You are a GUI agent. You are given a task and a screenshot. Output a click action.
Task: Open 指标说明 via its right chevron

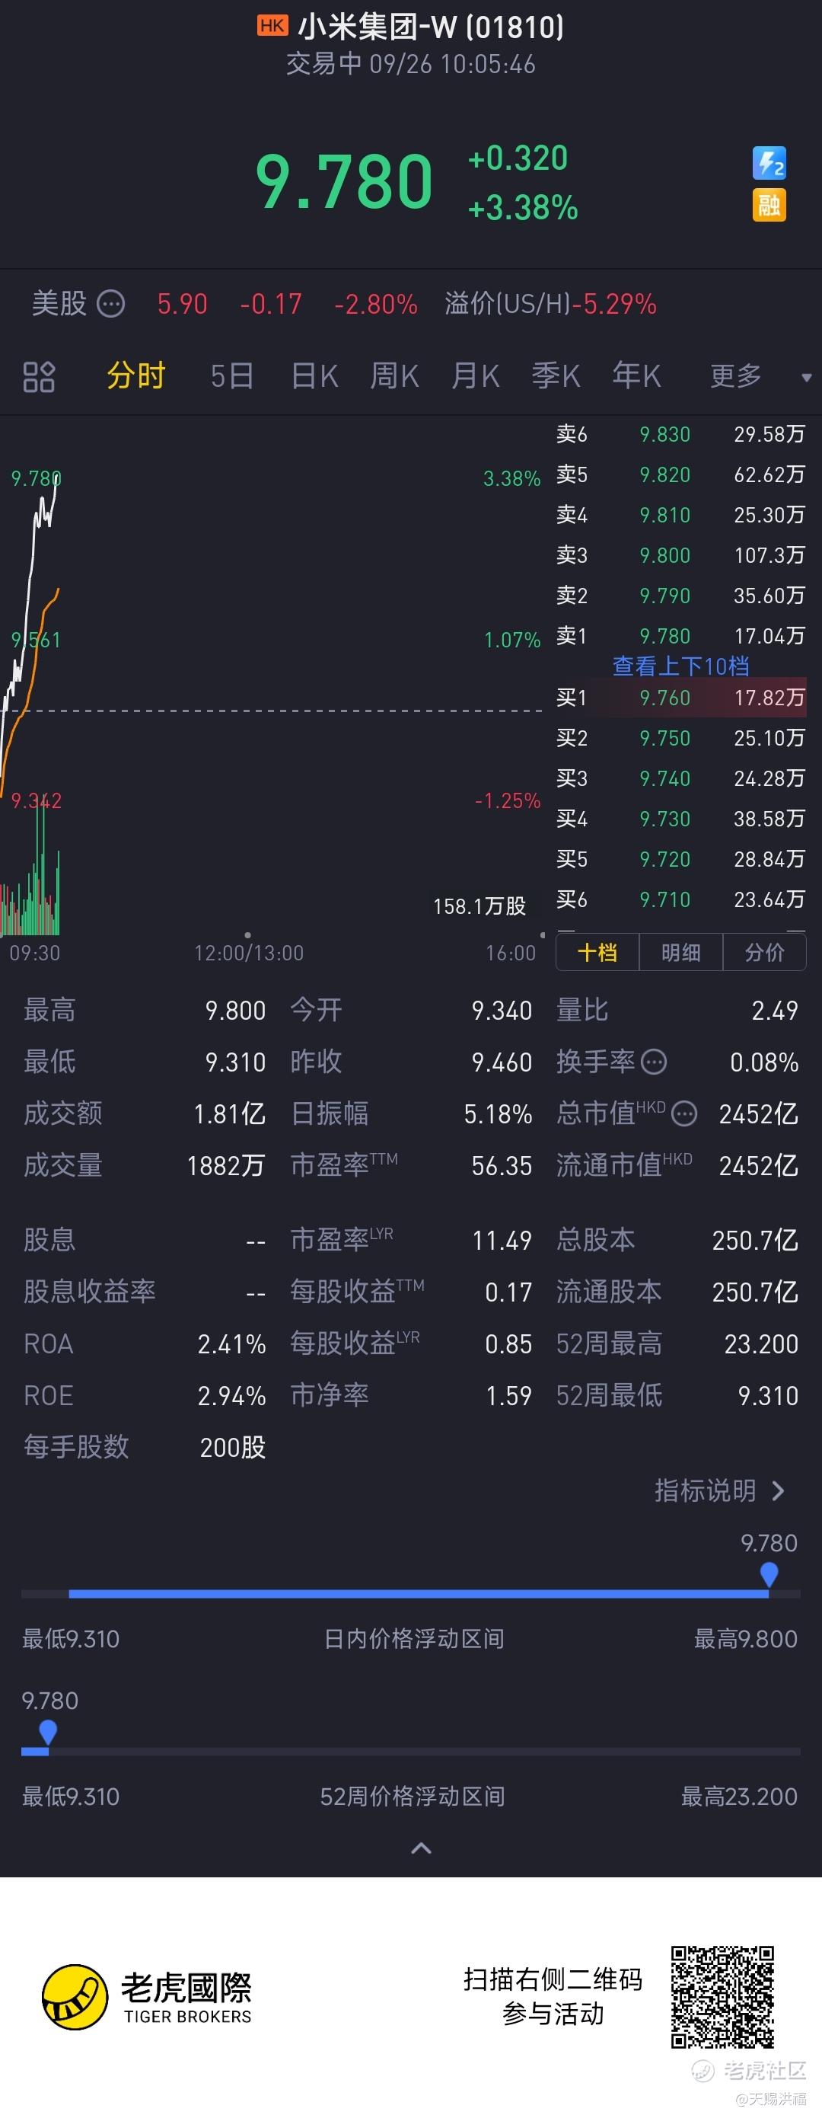(x=778, y=1490)
